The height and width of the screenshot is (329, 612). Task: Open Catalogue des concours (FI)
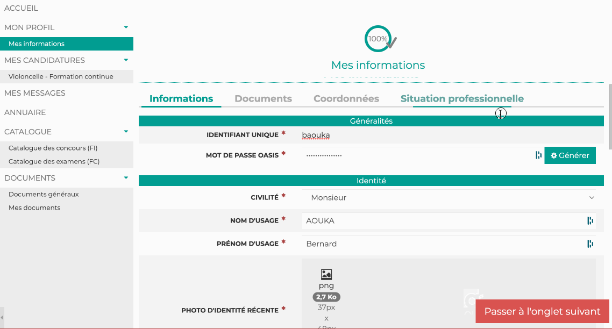click(53, 148)
